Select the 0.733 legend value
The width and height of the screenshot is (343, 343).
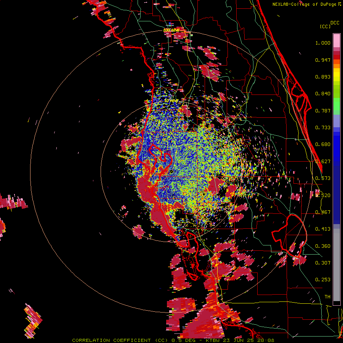(x=323, y=128)
